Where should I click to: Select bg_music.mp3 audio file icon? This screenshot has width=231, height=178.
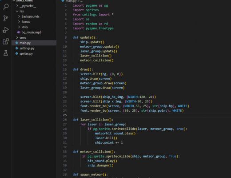coord(19,32)
